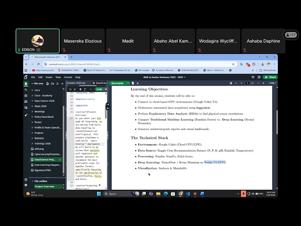The image size is (301, 226).
Task: Click the PDF page number field
Action: click(x=247, y=83)
